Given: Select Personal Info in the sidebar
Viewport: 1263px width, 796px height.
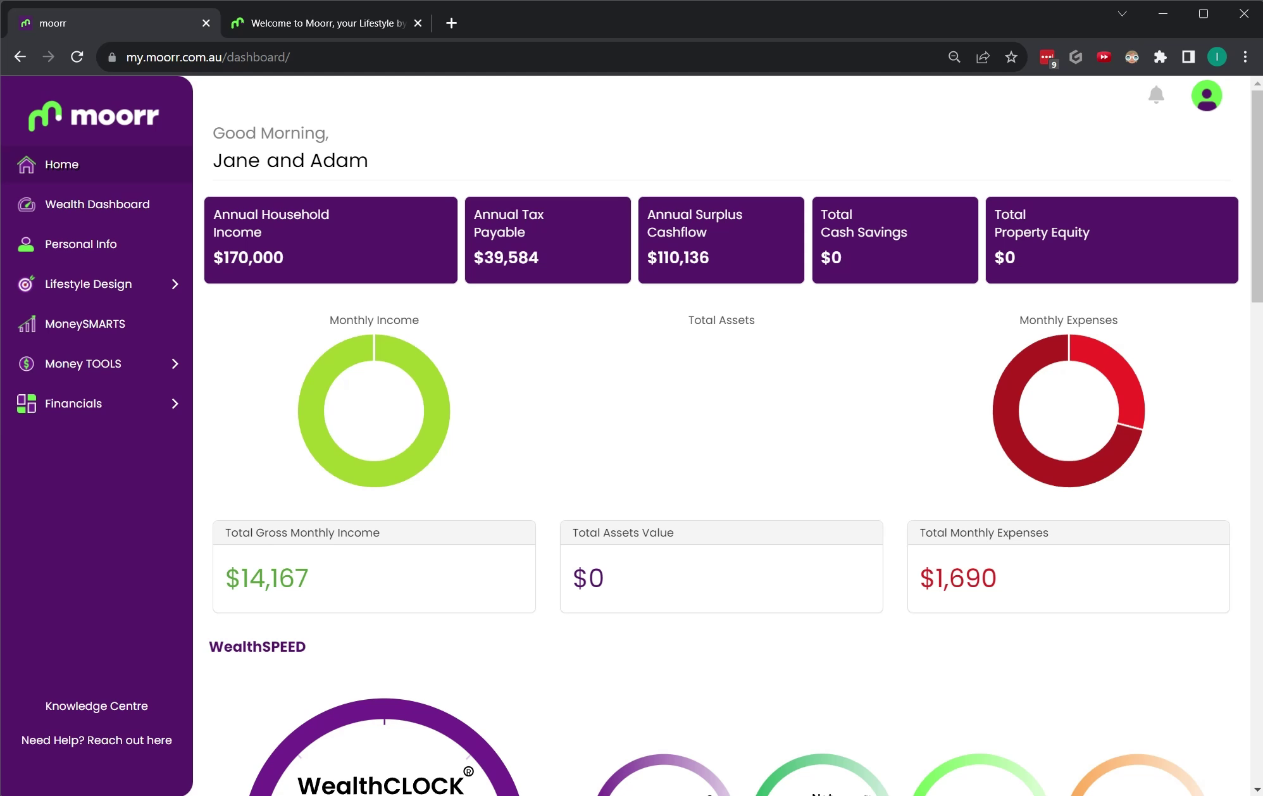Looking at the screenshot, I should pos(81,244).
